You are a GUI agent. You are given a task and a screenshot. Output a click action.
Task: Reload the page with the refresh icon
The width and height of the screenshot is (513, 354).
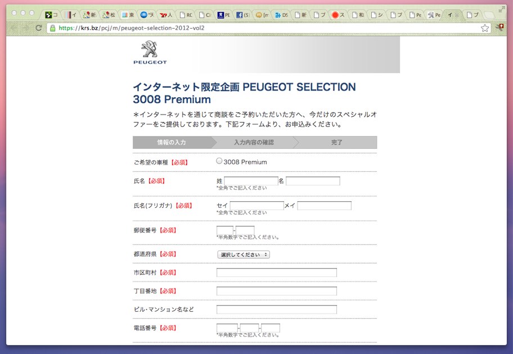pos(38,27)
